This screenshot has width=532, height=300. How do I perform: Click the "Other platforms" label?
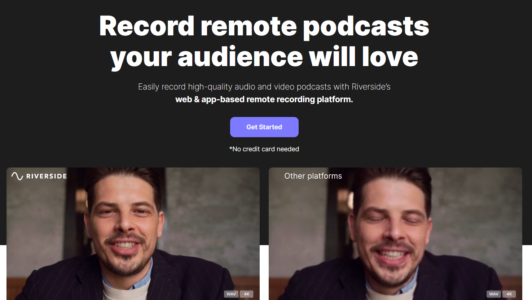coord(313,176)
